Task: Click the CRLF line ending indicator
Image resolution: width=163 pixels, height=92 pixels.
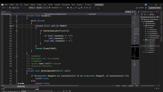Action: tap(137, 86)
